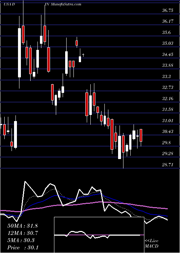Click inside the MACD inset chart
This screenshot has height=253, width=180.
pos(99,235)
